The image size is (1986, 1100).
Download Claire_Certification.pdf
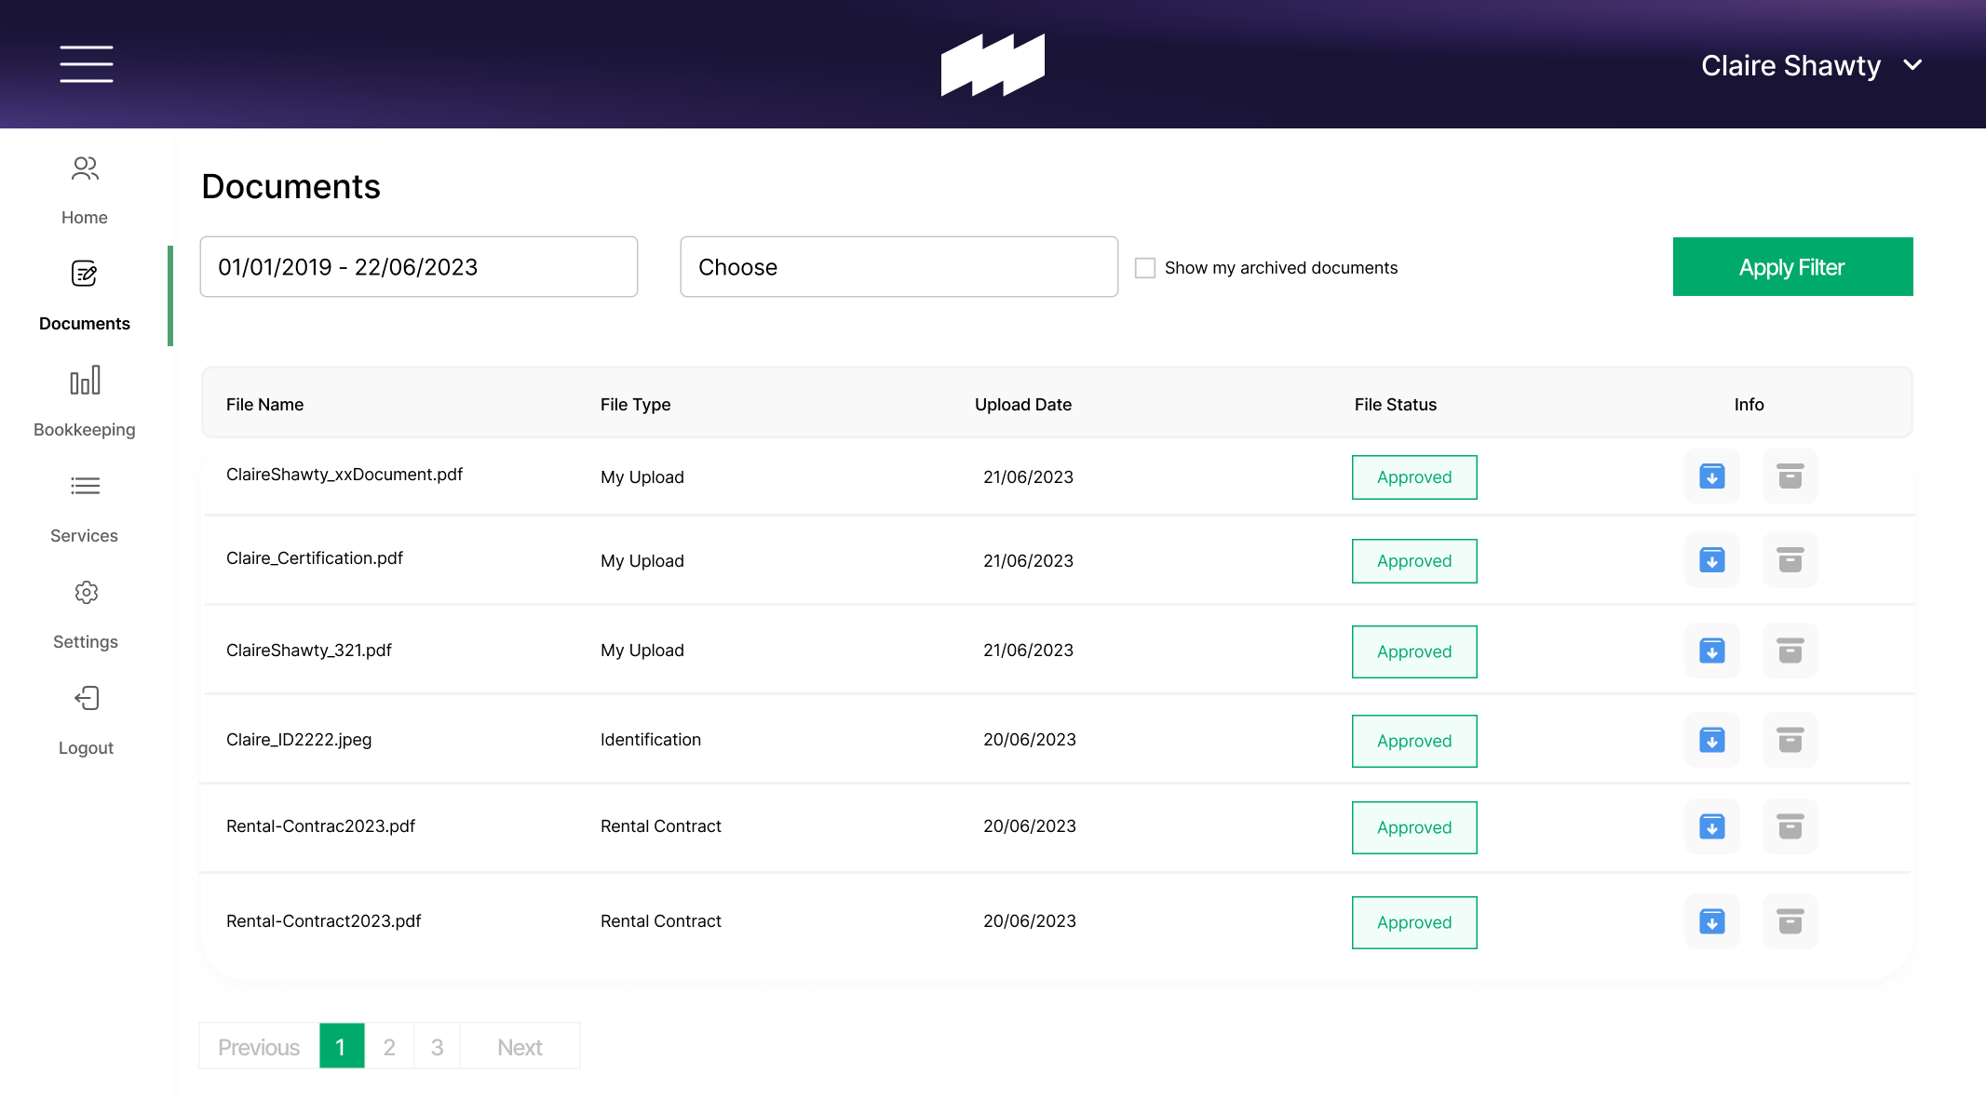[x=1712, y=560]
